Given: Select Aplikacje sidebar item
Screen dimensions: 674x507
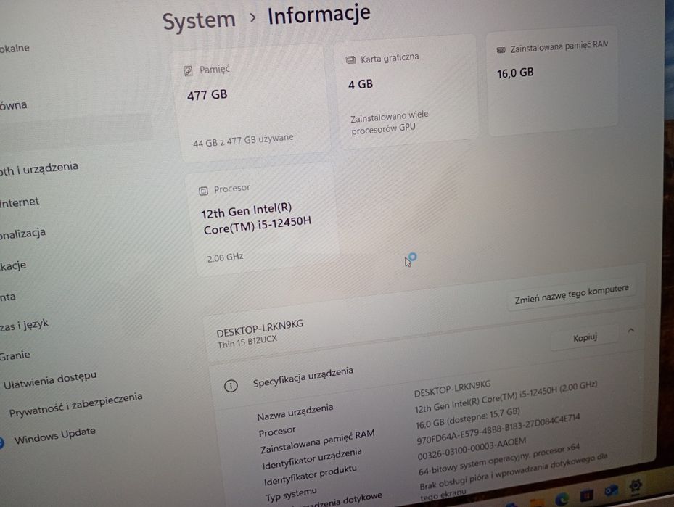Looking at the screenshot, I should [13, 266].
